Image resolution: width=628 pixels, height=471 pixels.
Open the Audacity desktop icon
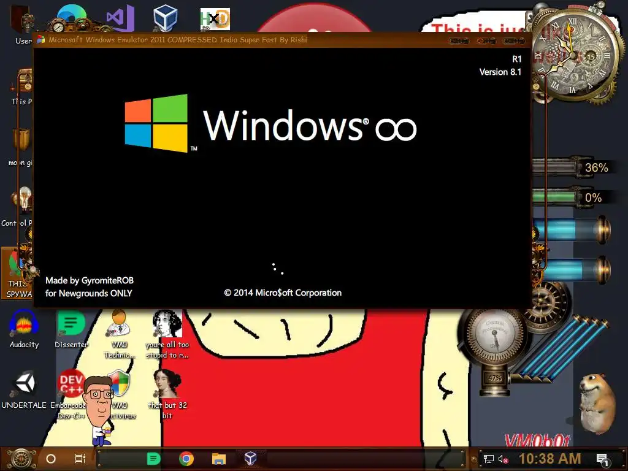point(24,329)
